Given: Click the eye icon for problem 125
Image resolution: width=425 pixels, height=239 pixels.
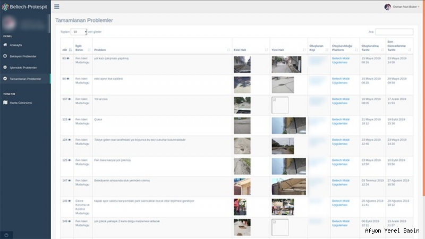Looking at the screenshot, I should point(70,159).
